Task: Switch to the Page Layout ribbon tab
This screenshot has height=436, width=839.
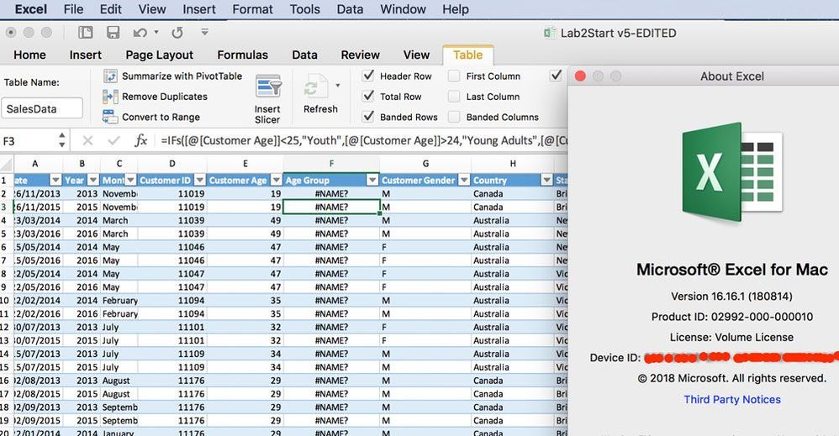Action: pos(160,55)
